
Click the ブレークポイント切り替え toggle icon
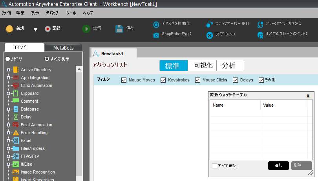pyautogui.click(x=260, y=25)
